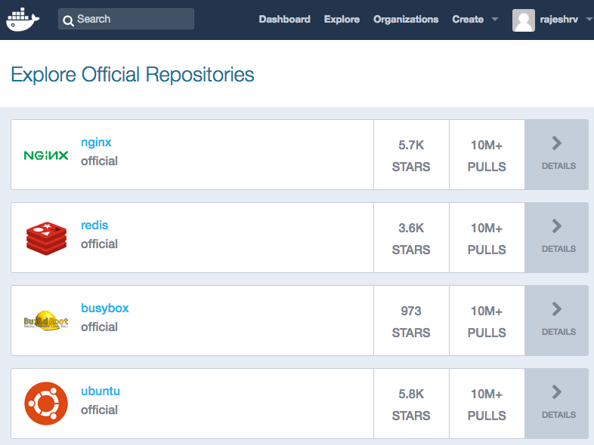594x445 pixels.
Task: Click the official label under busybox
Action: [99, 327]
